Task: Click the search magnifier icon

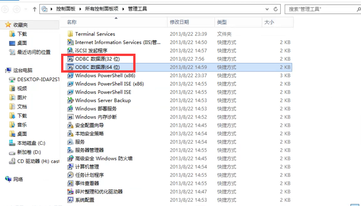Action: click(358, 9)
